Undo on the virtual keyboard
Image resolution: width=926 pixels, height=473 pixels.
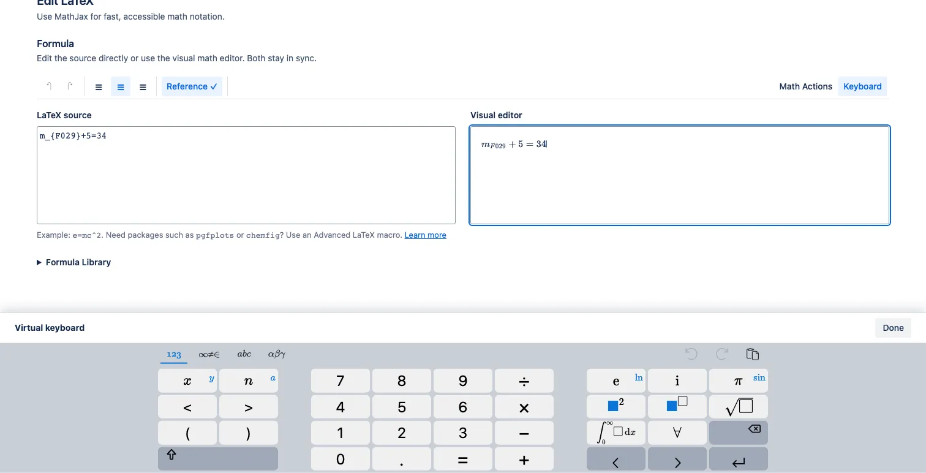[691, 354]
